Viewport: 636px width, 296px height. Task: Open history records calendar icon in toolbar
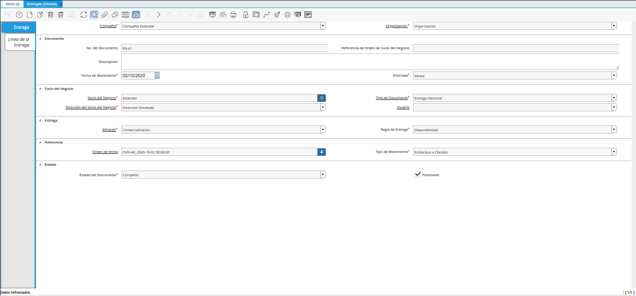(x=136, y=15)
